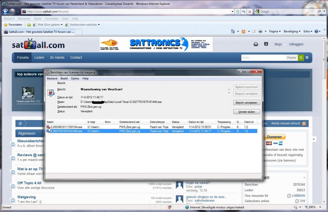
Task: Click the sat4all.com logo
Action: coord(38,45)
